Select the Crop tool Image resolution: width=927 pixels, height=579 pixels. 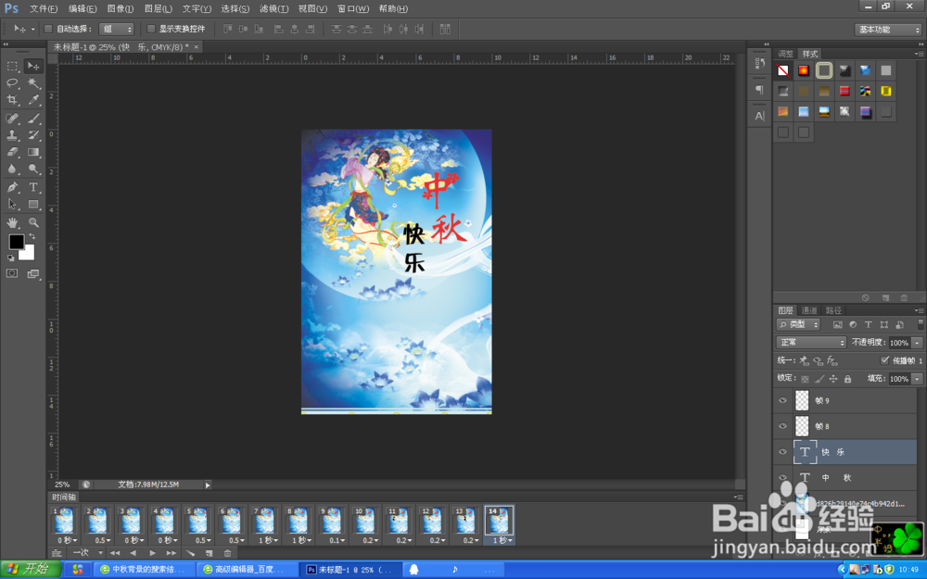[x=12, y=100]
